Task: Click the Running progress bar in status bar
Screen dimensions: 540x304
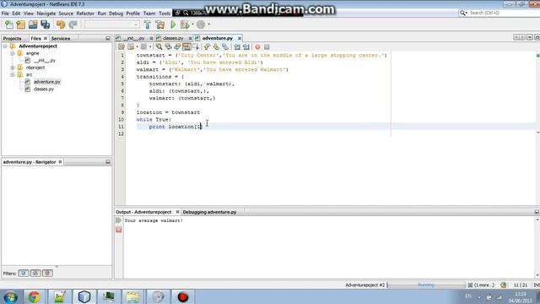Action: [x=426, y=285]
